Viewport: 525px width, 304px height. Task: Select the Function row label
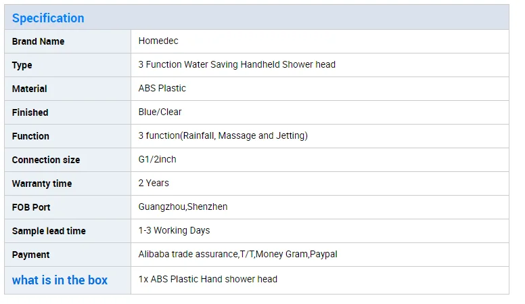point(31,136)
